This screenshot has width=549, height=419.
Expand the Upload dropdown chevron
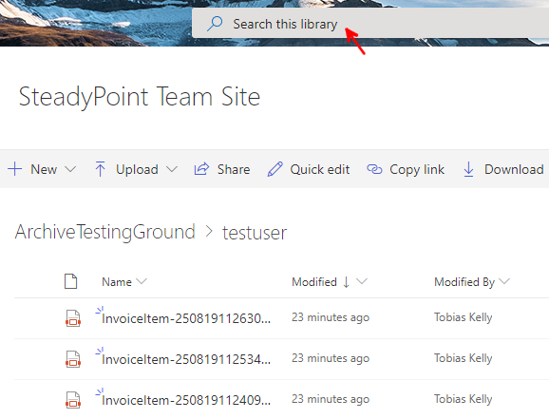tap(172, 169)
